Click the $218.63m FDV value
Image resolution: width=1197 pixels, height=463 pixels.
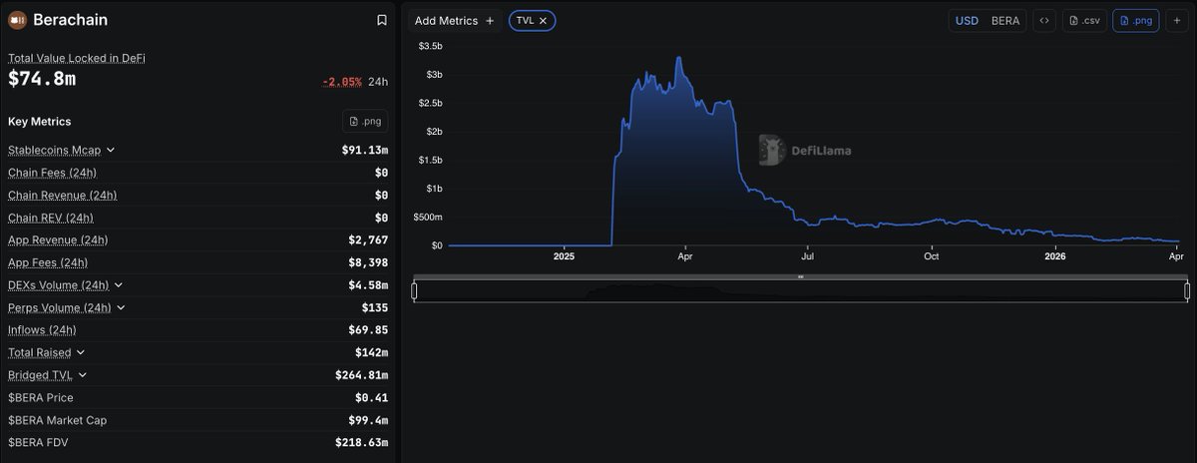[362, 442]
